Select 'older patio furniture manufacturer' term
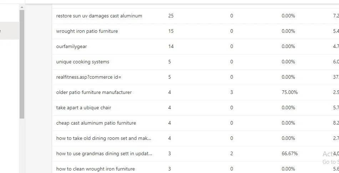 (x=94, y=93)
